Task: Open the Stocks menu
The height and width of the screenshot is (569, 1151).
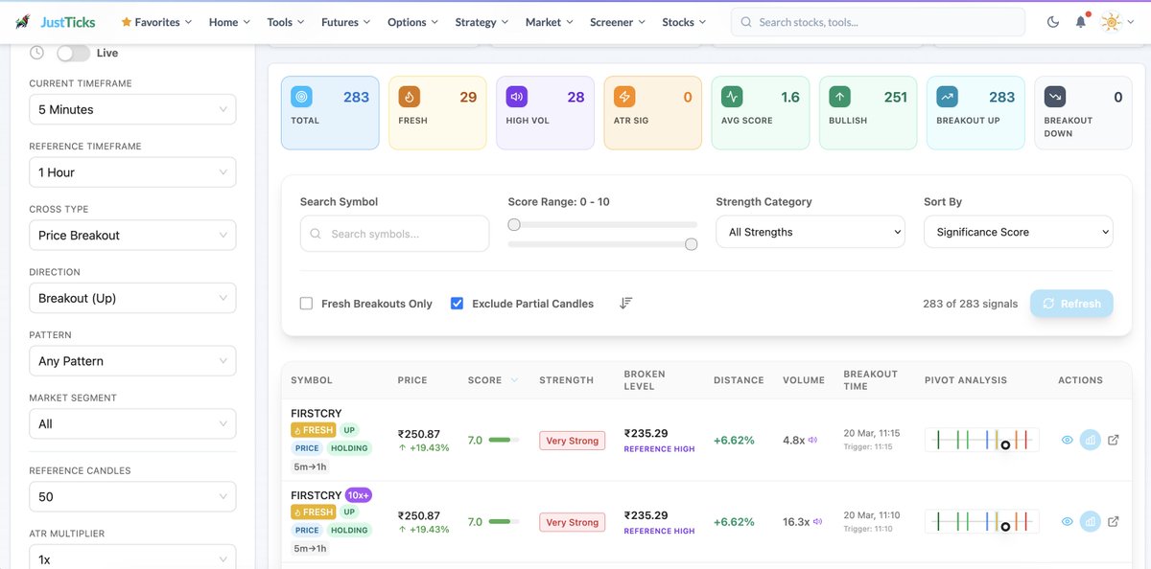Action: coord(684,22)
